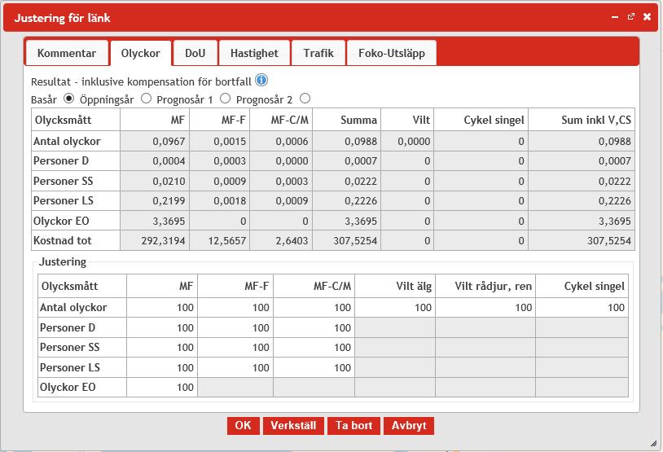Cancel with the Avbryt button
This screenshot has width=663, height=452.
[409, 425]
